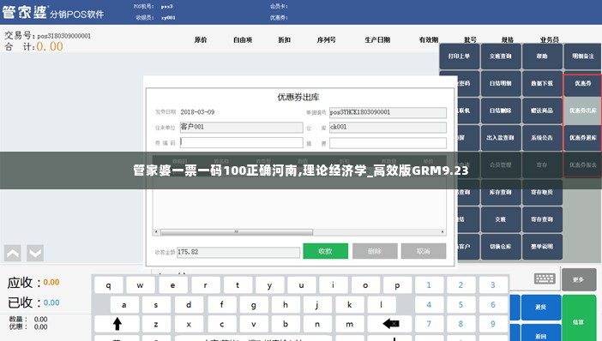Image resolution: width=602 pixels, height=341 pixels.
Task: Tap the shift up-arrow key on keyboard
Action: click(x=117, y=324)
